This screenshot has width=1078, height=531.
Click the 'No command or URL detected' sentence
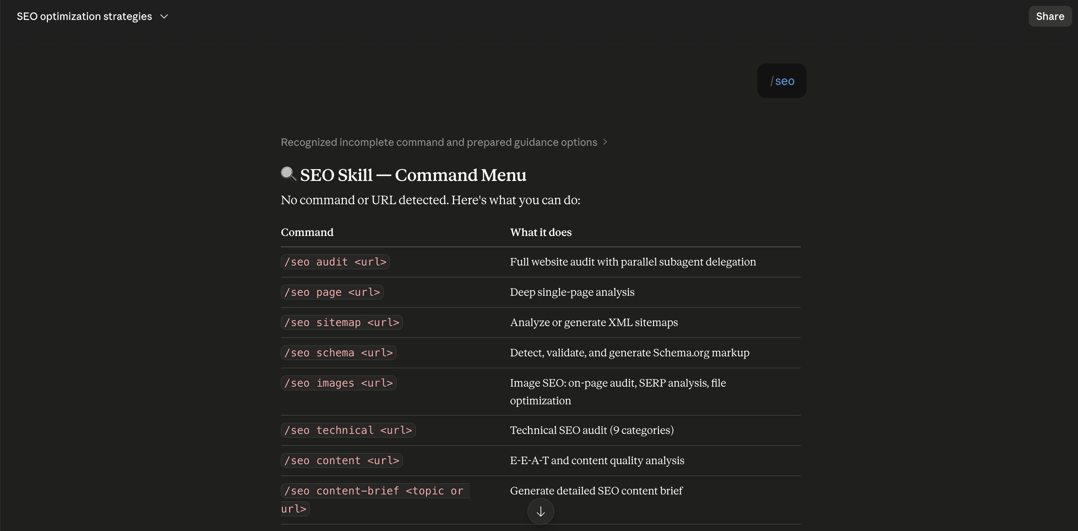coord(430,200)
